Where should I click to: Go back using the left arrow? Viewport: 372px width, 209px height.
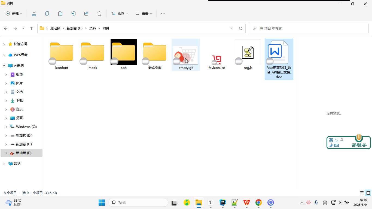click(x=6, y=28)
